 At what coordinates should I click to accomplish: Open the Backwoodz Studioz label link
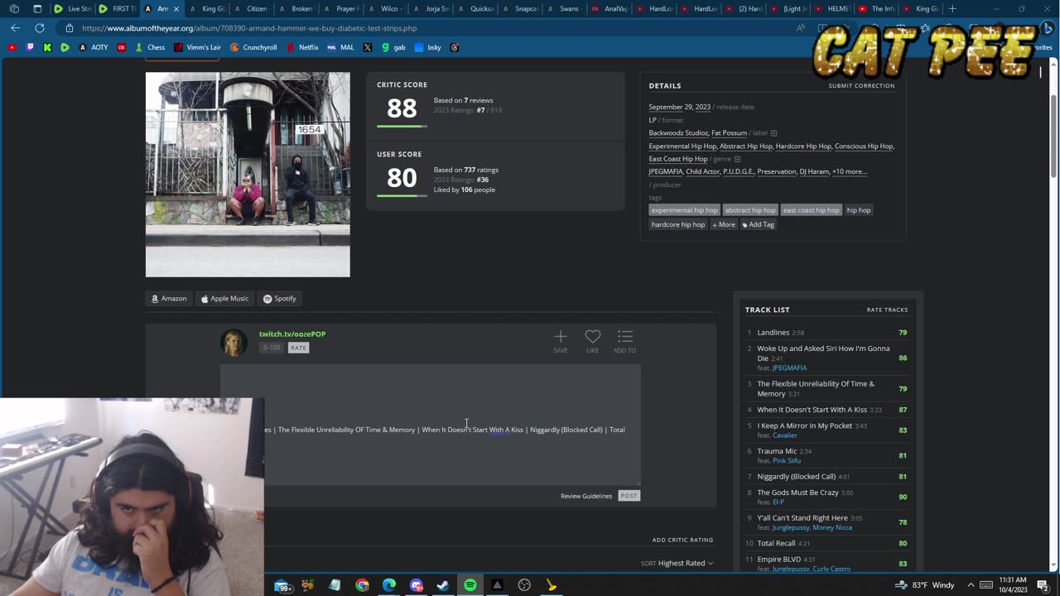[678, 132]
